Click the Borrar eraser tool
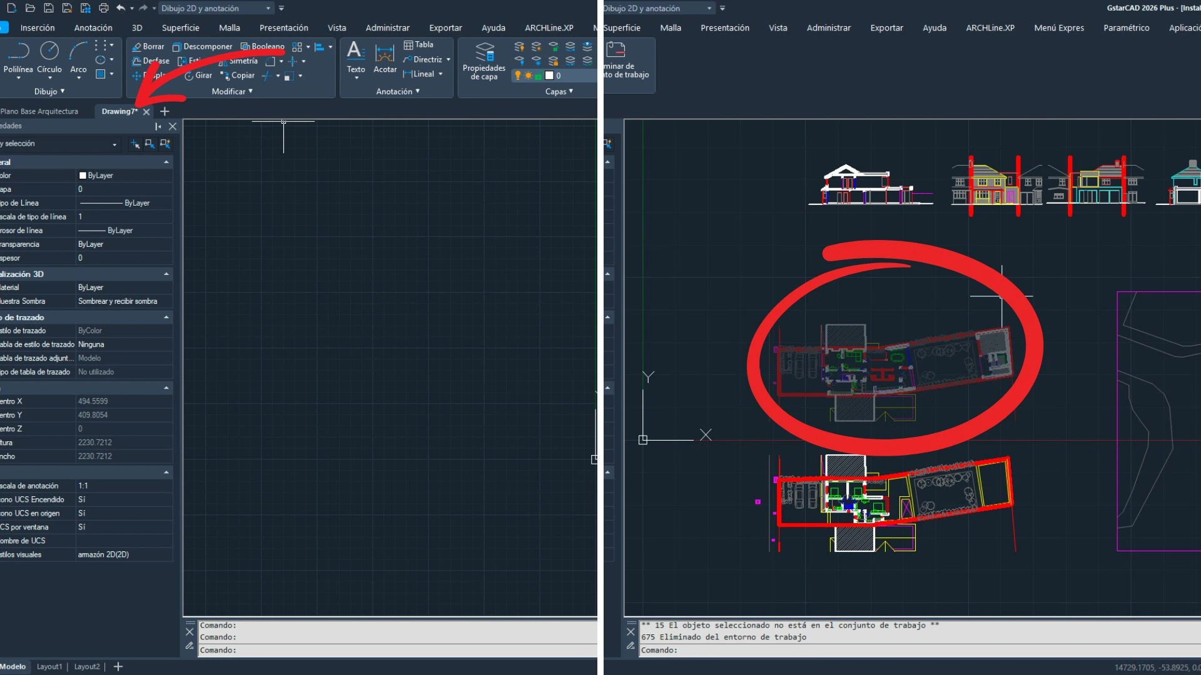This screenshot has height=675, width=1201. click(x=148, y=46)
